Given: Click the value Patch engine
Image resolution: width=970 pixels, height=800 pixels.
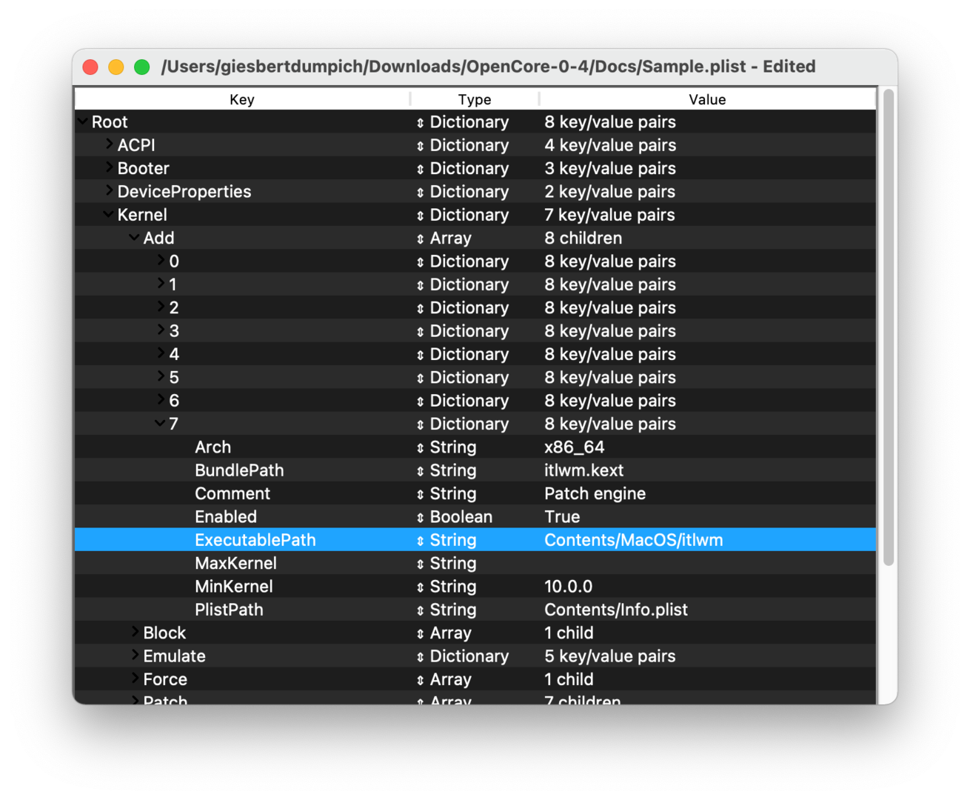Looking at the screenshot, I should [595, 493].
